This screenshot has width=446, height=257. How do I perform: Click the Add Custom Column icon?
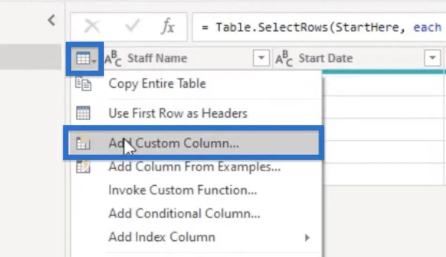(83, 143)
